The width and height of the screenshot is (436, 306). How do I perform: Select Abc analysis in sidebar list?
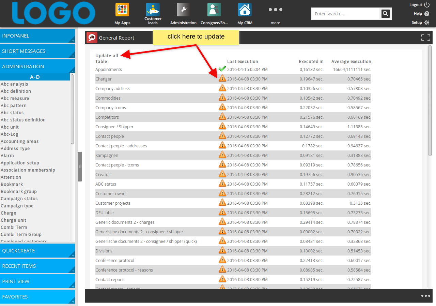[x=14, y=84]
